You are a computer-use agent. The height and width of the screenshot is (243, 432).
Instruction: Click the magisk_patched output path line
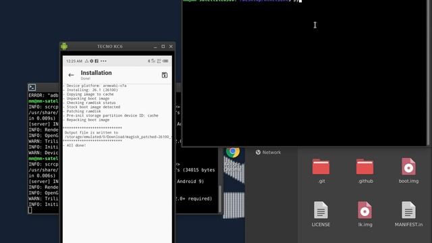[x=118, y=136]
